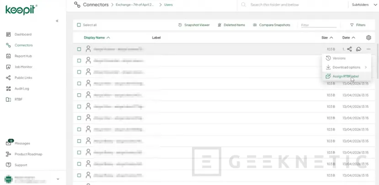
Task: Expand the Download options submenu
Action: coord(347,67)
